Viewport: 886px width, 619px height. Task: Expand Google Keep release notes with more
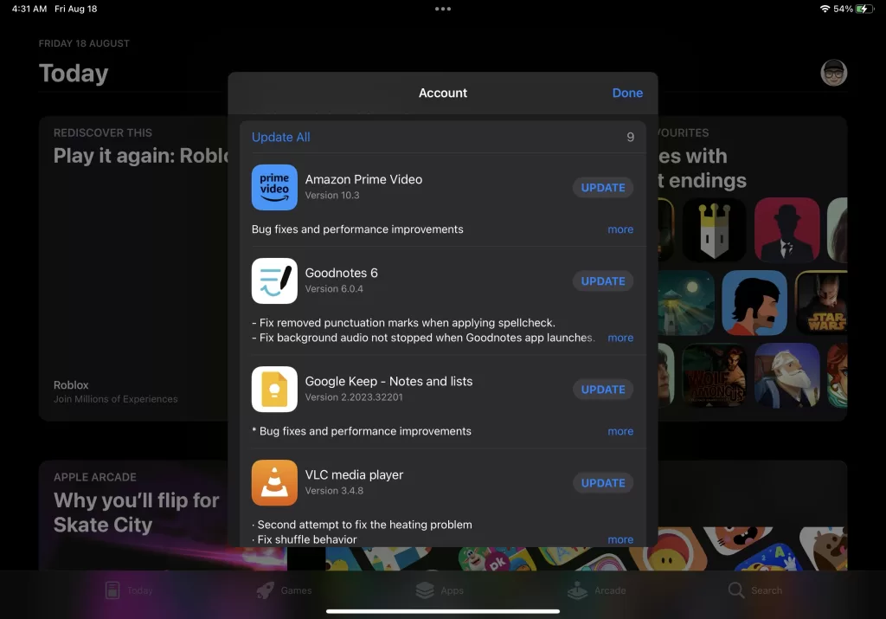pyautogui.click(x=620, y=431)
